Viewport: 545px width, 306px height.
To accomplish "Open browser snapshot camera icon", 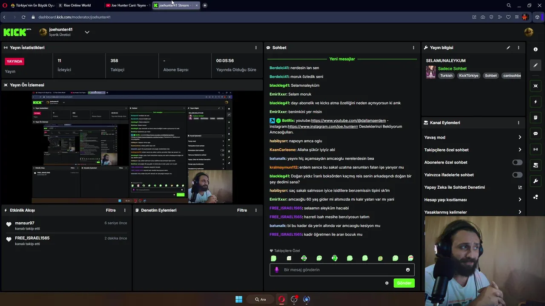I will [x=483, y=17].
